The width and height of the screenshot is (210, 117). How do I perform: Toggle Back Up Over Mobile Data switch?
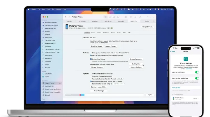click(x=197, y=78)
